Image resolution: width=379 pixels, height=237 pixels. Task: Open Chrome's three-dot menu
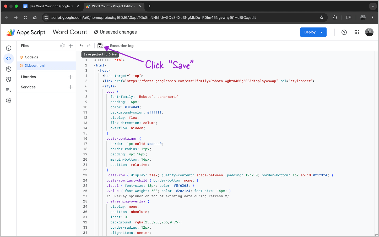pos(372,18)
